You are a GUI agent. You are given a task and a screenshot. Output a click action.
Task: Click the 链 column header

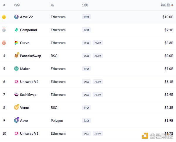point(52,5)
